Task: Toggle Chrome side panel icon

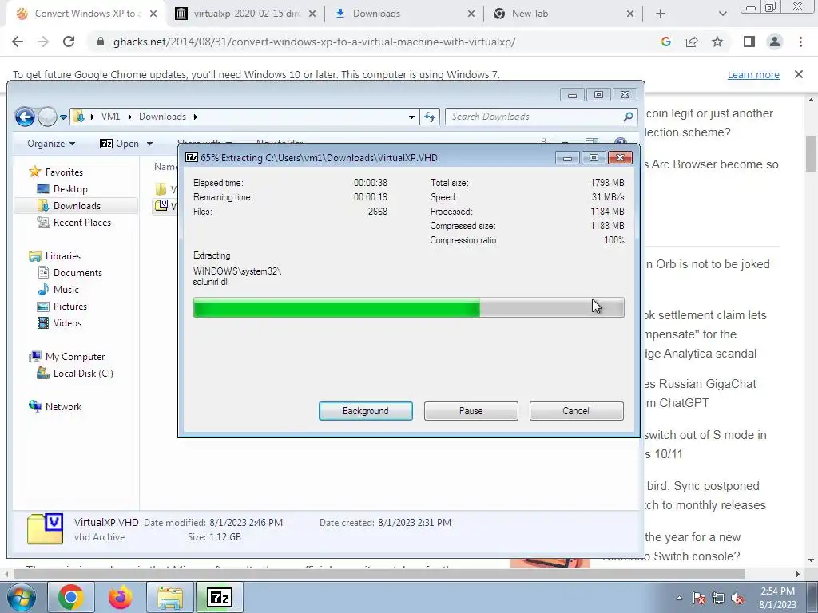Action: click(x=749, y=42)
